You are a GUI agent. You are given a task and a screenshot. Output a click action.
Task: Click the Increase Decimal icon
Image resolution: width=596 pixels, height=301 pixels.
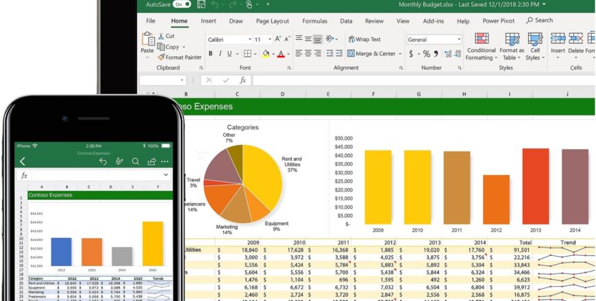coord(448,54)
